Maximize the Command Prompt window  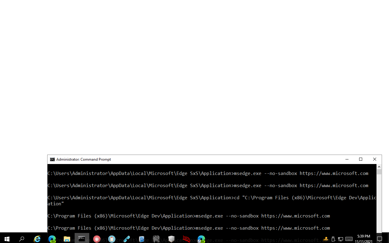(x=361, y=159)
